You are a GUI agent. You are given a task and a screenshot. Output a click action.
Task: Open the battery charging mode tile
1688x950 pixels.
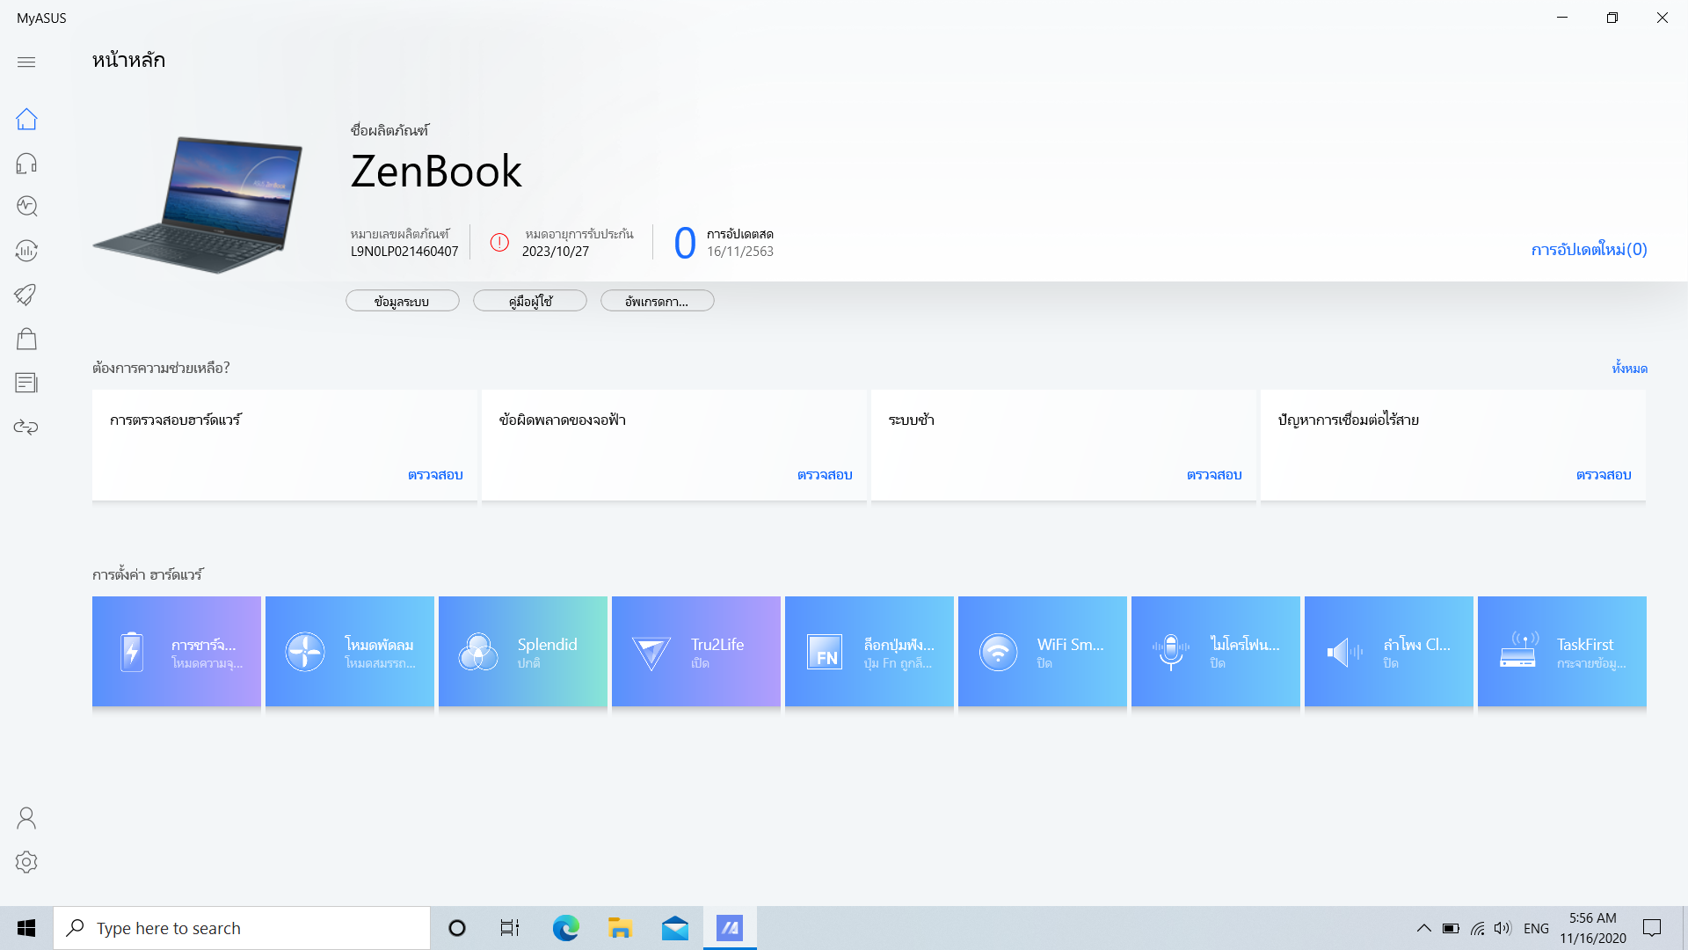177,652
